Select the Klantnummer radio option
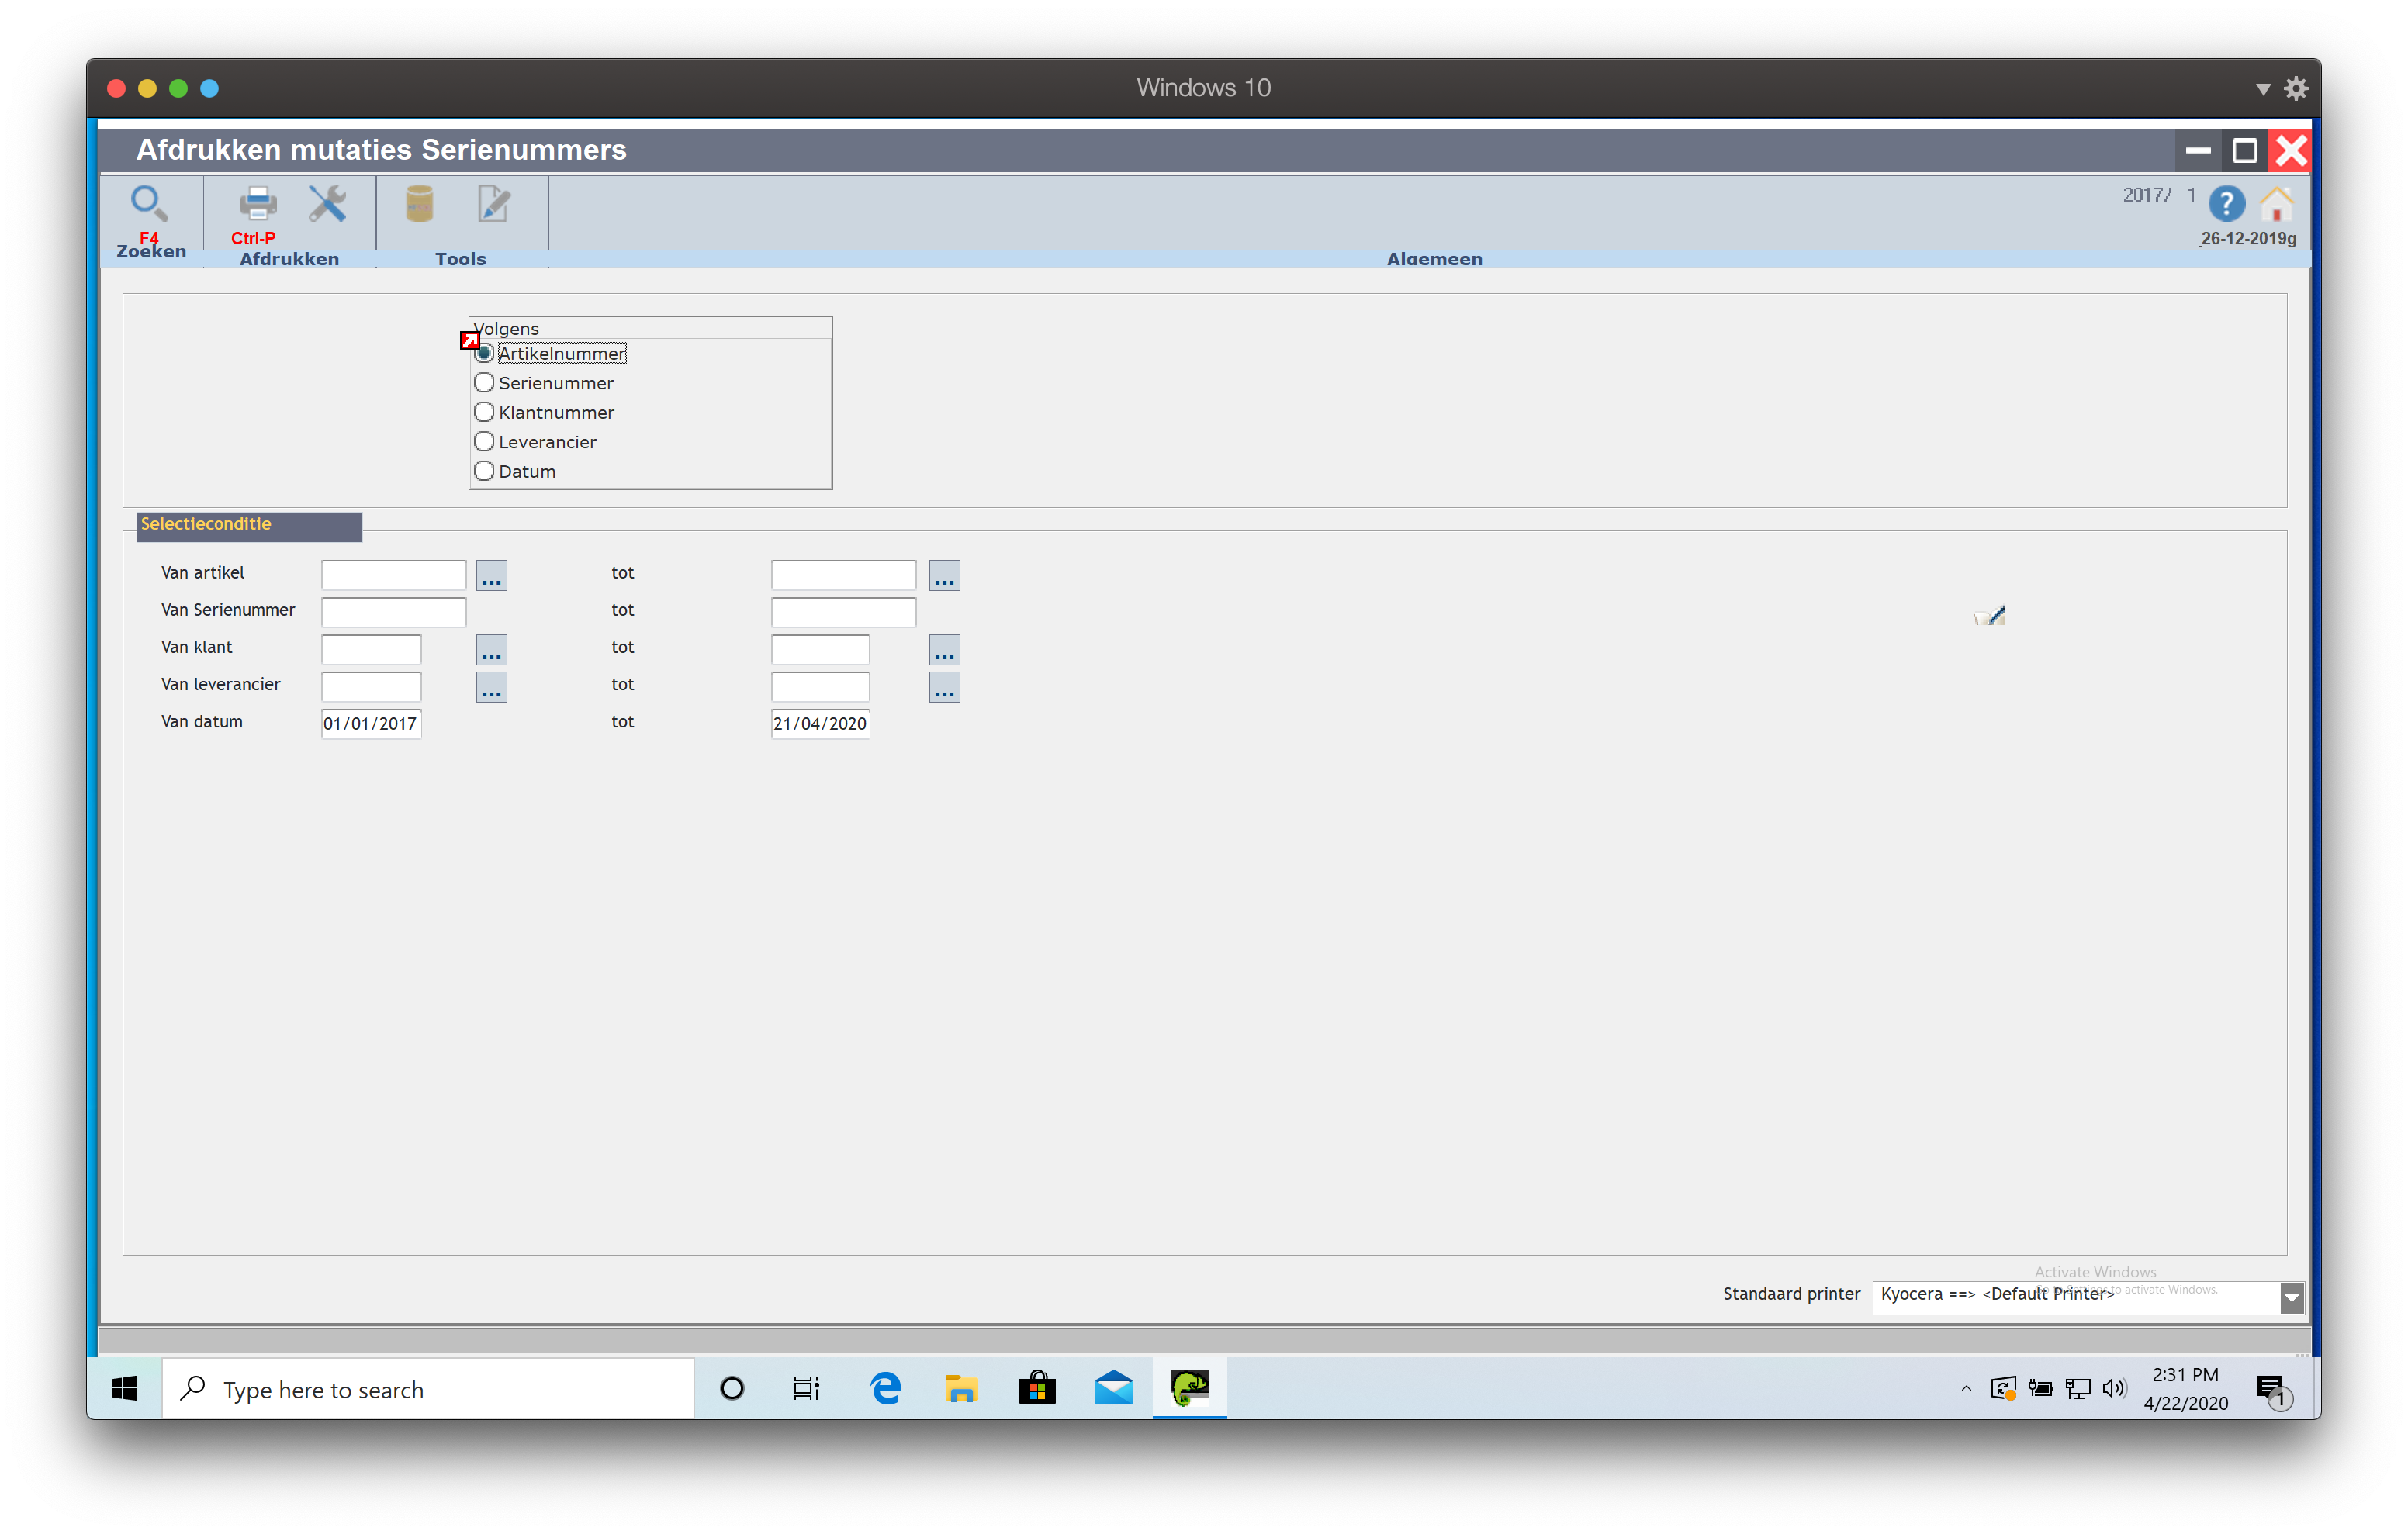 pos(484,412)
